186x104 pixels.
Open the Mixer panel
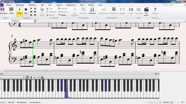click(x=11, y=11)
